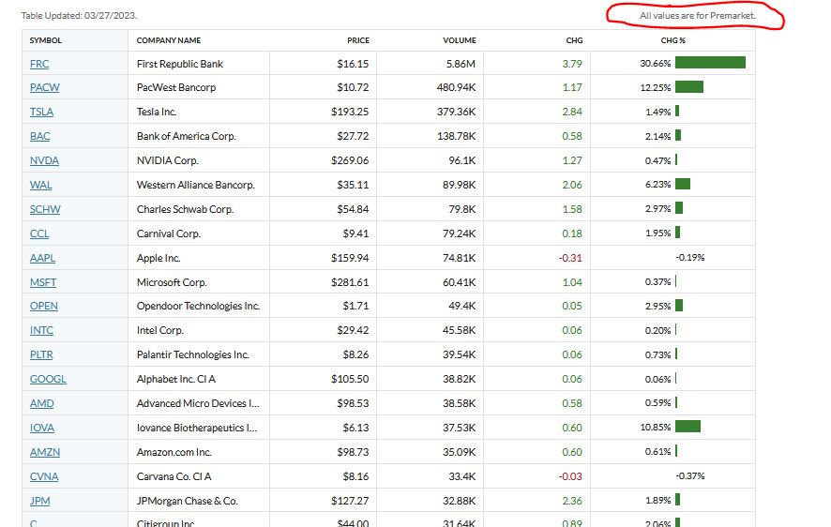831x527 pixels.
Task: Click the 'All values are for Premarket' note
Action: pos(697,16)
